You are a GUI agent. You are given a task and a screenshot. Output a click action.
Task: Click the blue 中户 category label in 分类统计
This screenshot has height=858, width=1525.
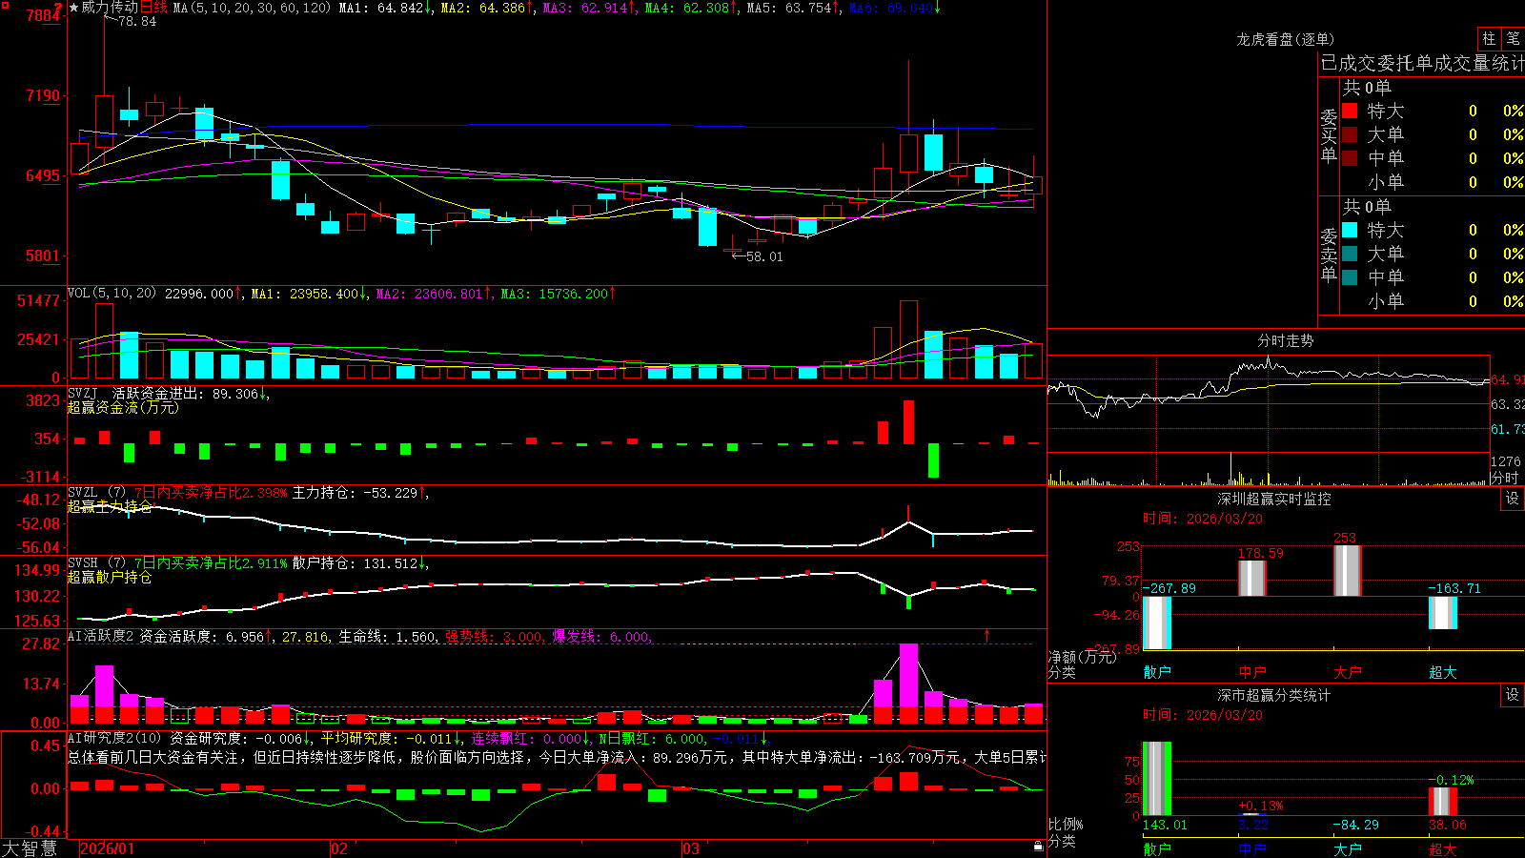click(x=1252, y=848)
